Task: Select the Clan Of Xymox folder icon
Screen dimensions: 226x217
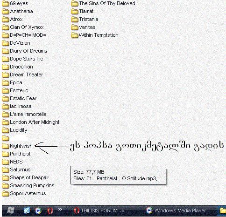Action: (x=6, y=27)
